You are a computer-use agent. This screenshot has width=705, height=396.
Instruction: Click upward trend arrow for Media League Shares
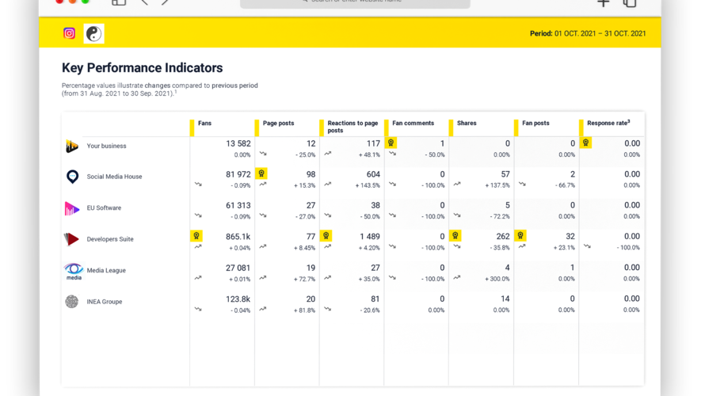coord(457,278)
